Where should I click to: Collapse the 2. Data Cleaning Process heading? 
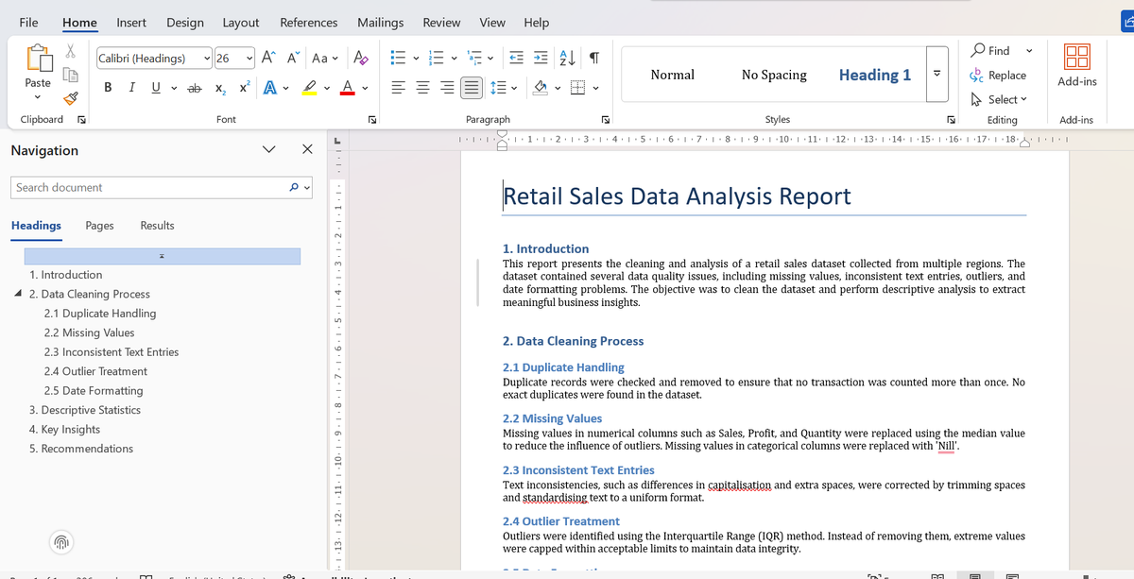[x=20, y=294]
